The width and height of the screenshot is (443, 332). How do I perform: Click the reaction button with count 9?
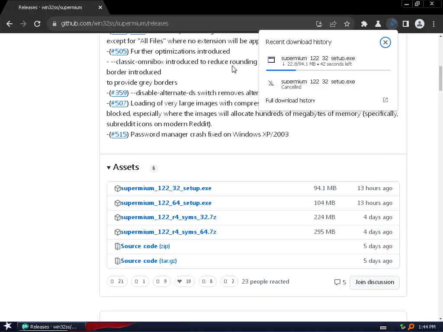pyautogui.click(x=162, y=281)
